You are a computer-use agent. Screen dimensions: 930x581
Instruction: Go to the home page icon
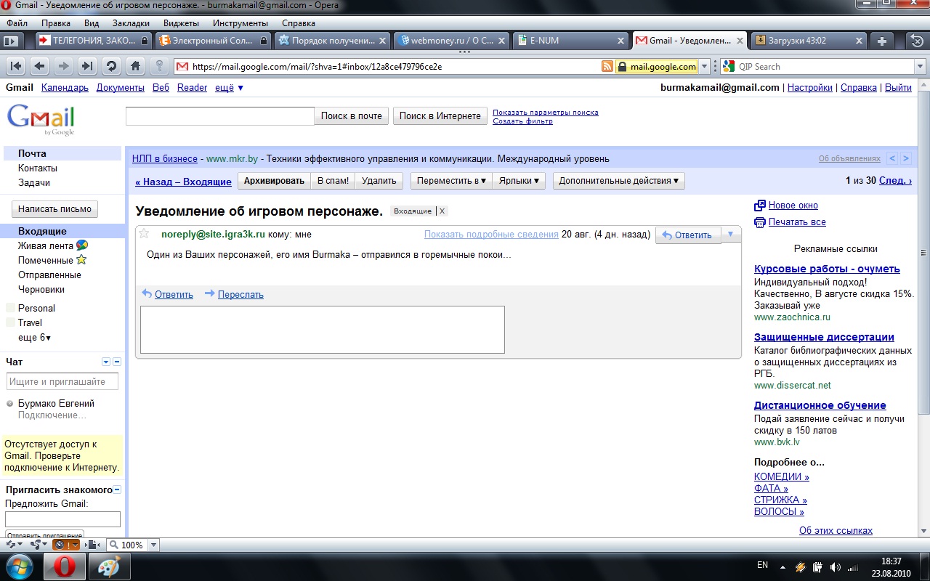135,66
